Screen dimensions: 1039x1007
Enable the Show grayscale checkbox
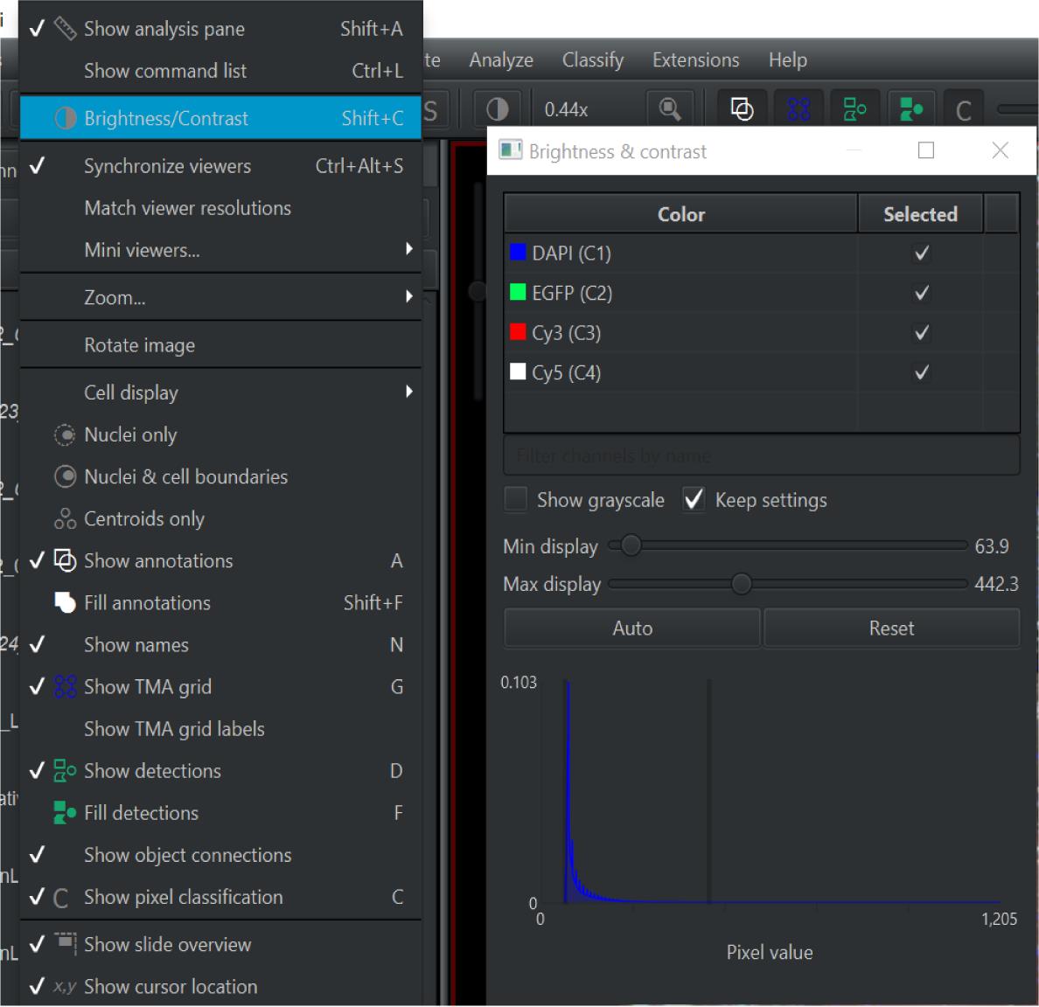(517, 499)
